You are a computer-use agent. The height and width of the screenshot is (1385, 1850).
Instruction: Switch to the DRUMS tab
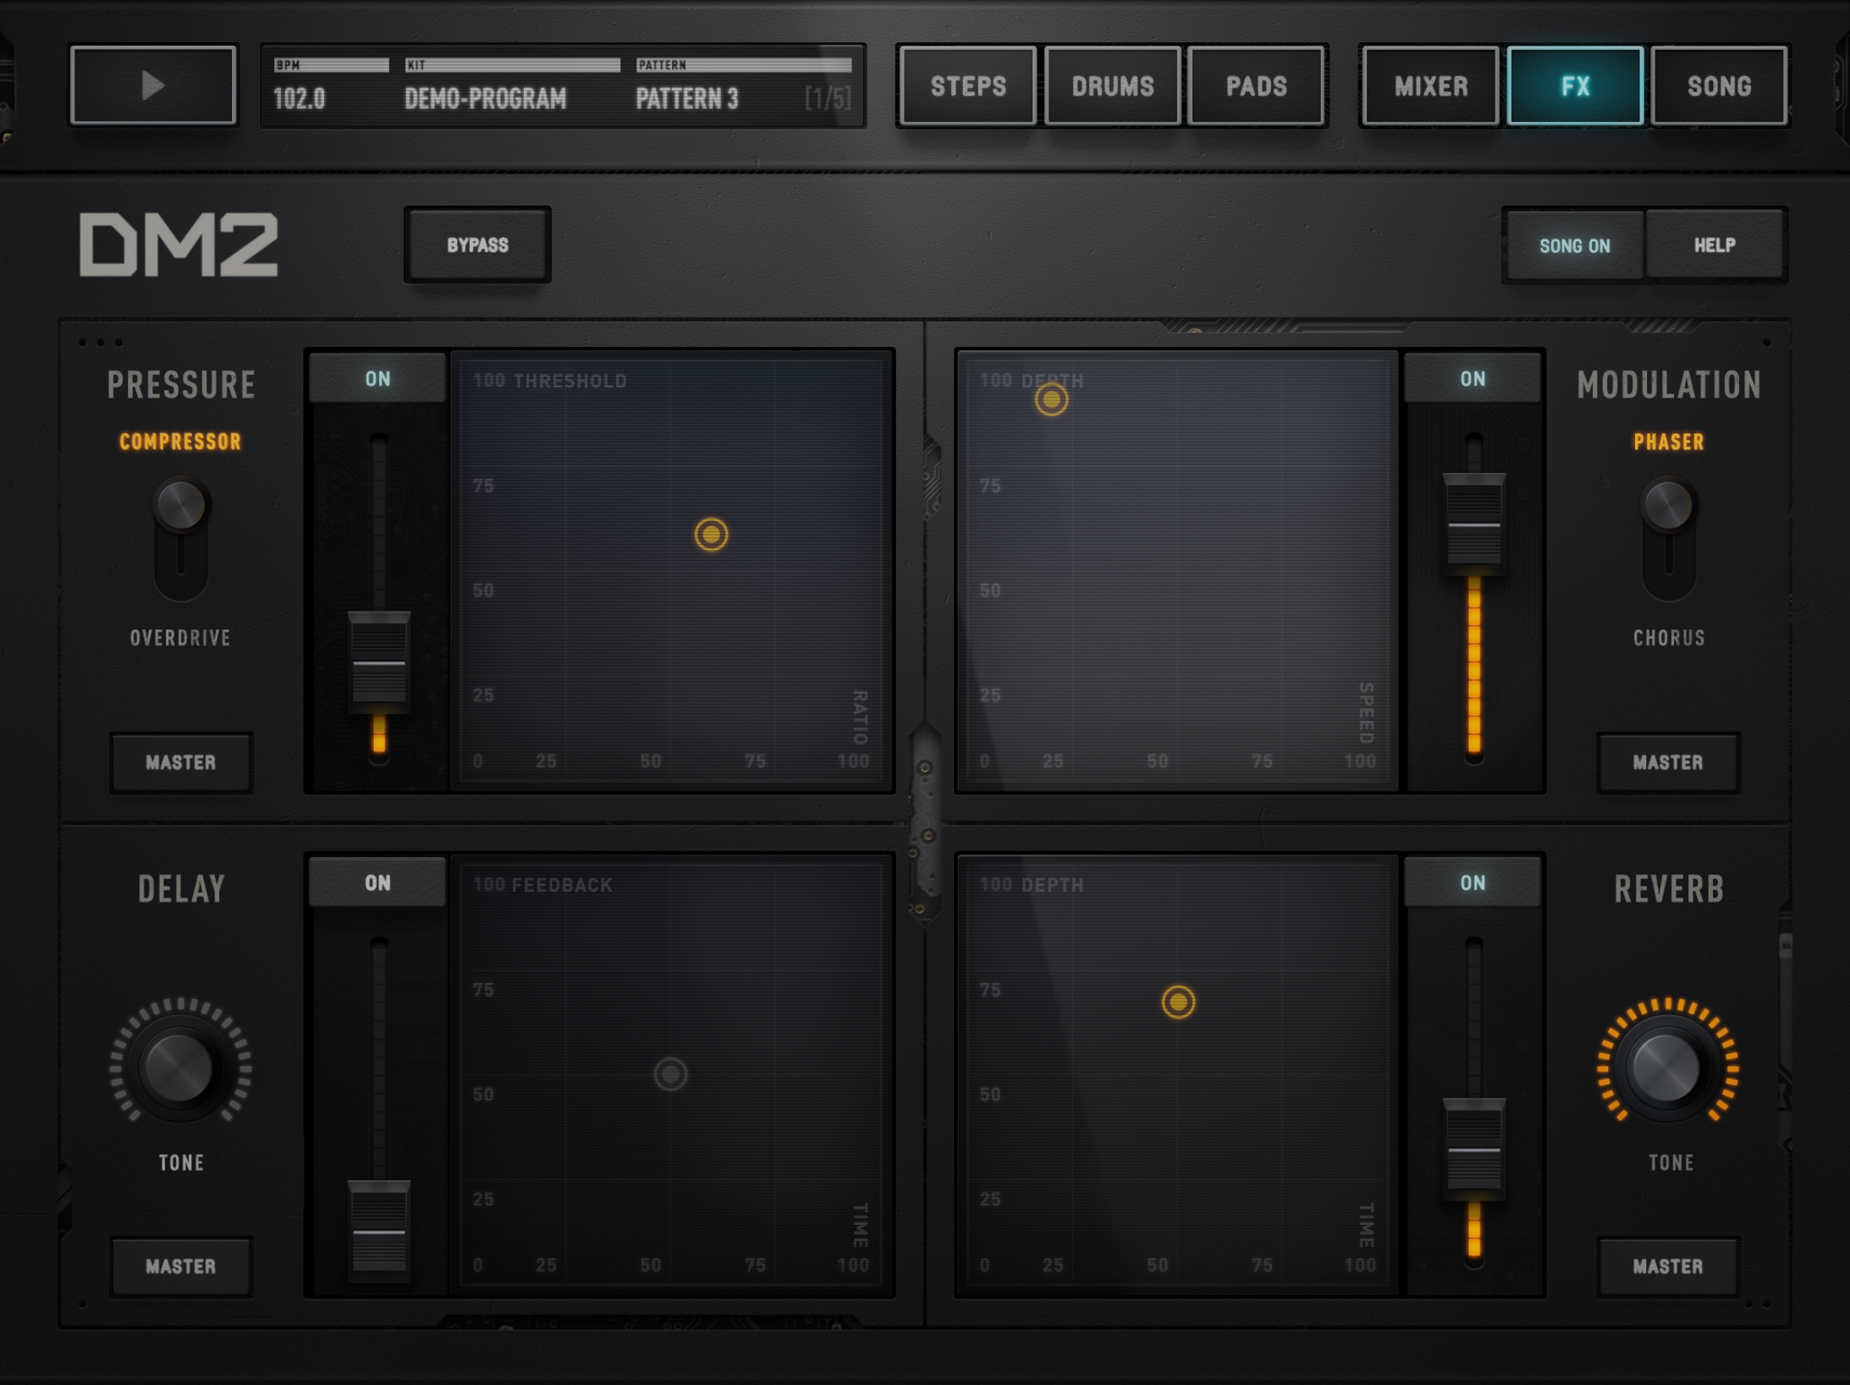(x=1113, y=85)
